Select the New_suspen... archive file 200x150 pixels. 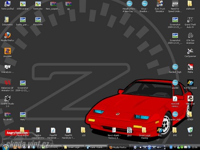pos(53,5)
